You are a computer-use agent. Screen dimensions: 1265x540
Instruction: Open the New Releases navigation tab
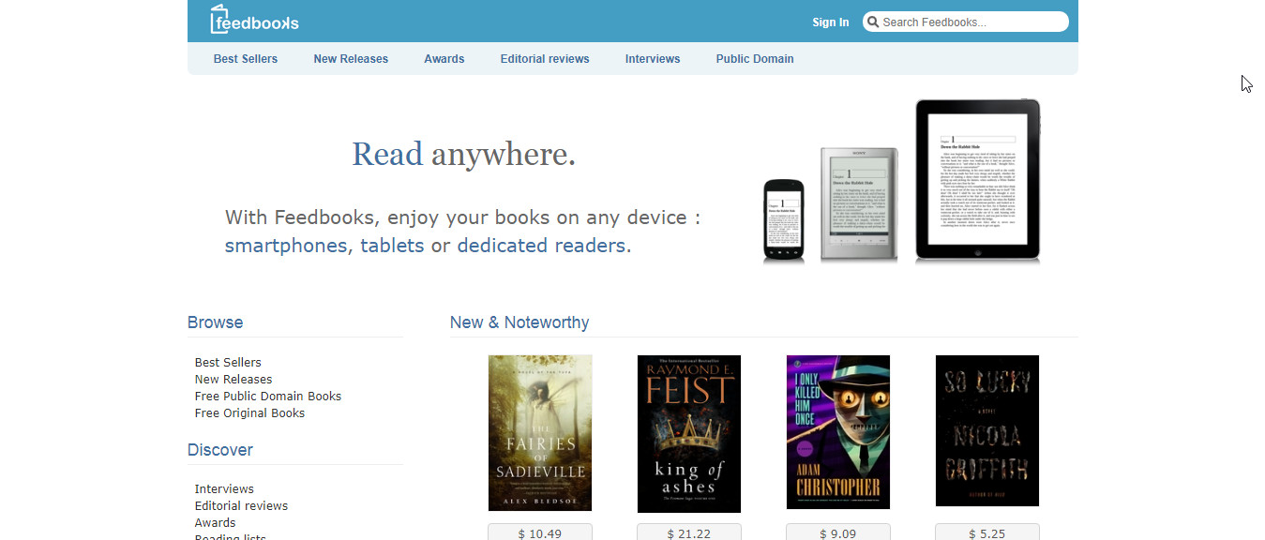coord(351,58)
